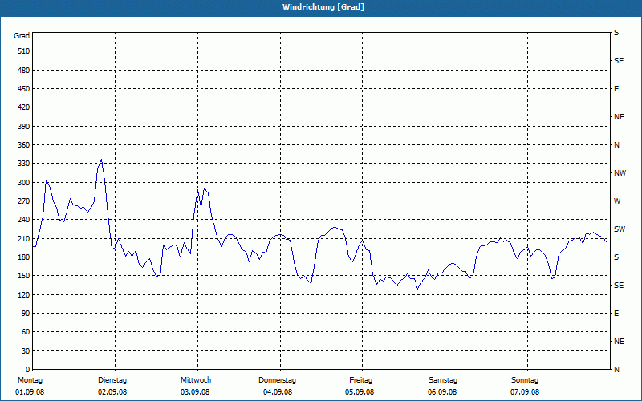Select the 180 value on the degree axis
This screenshot has height=401, width=642.
tap(24, 257)
